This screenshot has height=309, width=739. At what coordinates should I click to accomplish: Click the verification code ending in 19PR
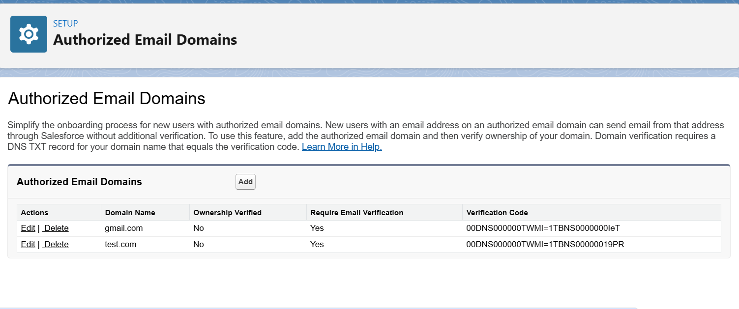click(545, 245)
